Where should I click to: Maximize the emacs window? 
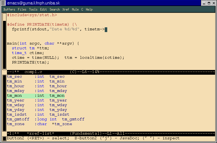[x=209, y=3]
